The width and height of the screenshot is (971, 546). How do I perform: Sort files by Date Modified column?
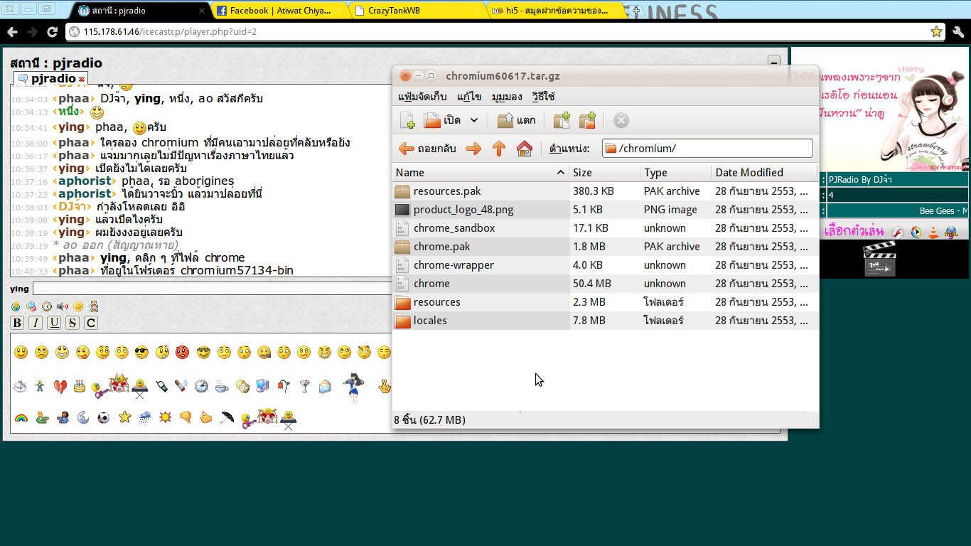point(765,173)
